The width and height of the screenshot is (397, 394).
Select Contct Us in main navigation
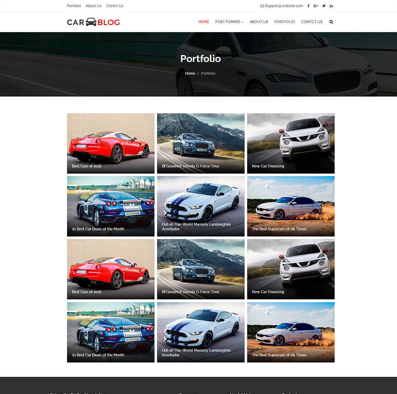pyautogui.click(x=311, y=22)
